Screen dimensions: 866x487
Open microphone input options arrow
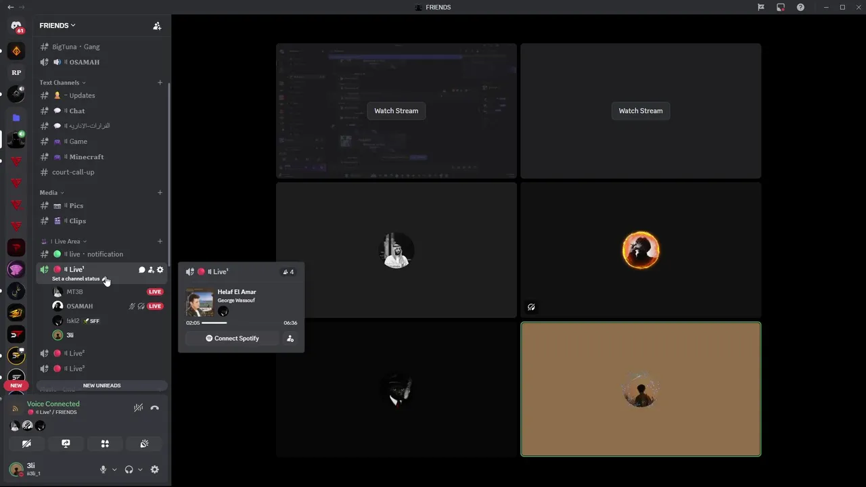pos(114,469)
